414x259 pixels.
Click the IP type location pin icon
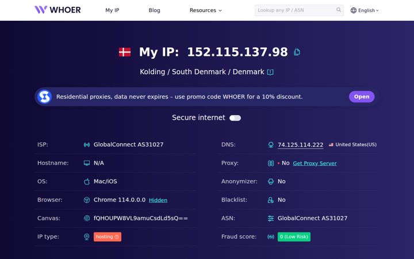coord(87,237)
